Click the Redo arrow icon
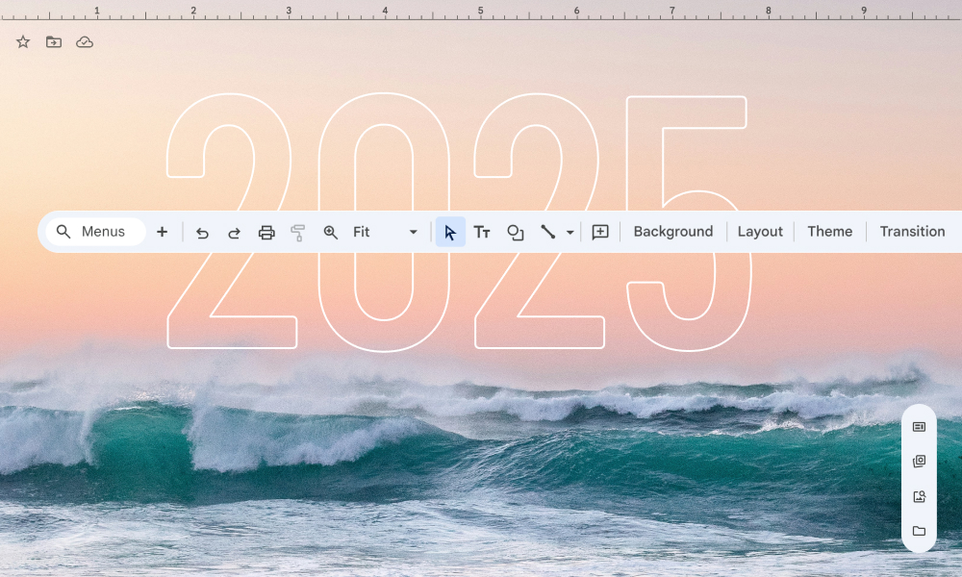The image size is (962, 577). click(x=234, y=232)
